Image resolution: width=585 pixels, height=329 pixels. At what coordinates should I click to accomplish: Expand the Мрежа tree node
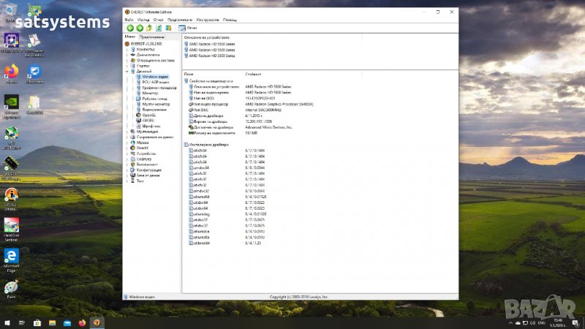[x=127, y=142]
